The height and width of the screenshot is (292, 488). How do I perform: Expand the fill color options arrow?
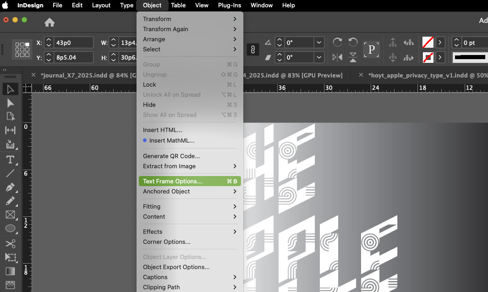click(440, 43)
